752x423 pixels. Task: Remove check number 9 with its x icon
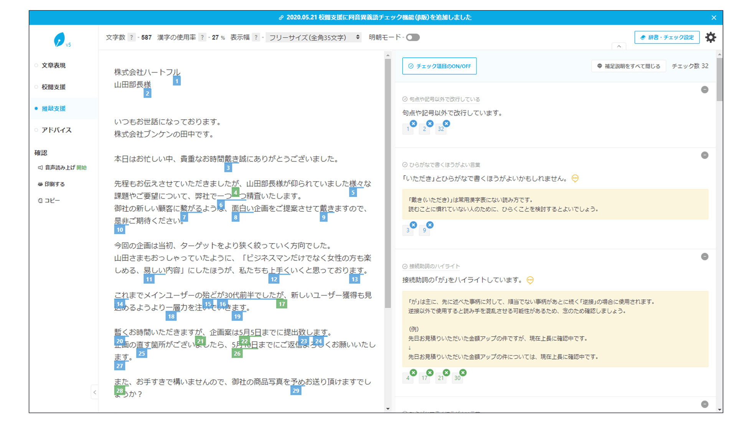(x=430, y=225)
